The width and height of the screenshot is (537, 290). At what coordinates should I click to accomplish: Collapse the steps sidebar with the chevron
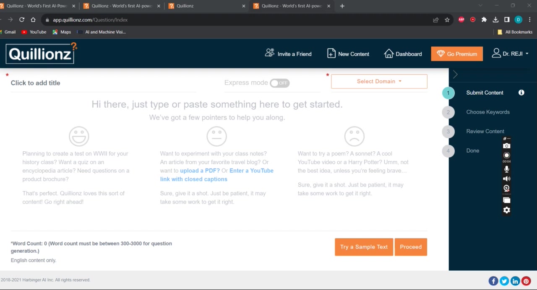(455, 74)
